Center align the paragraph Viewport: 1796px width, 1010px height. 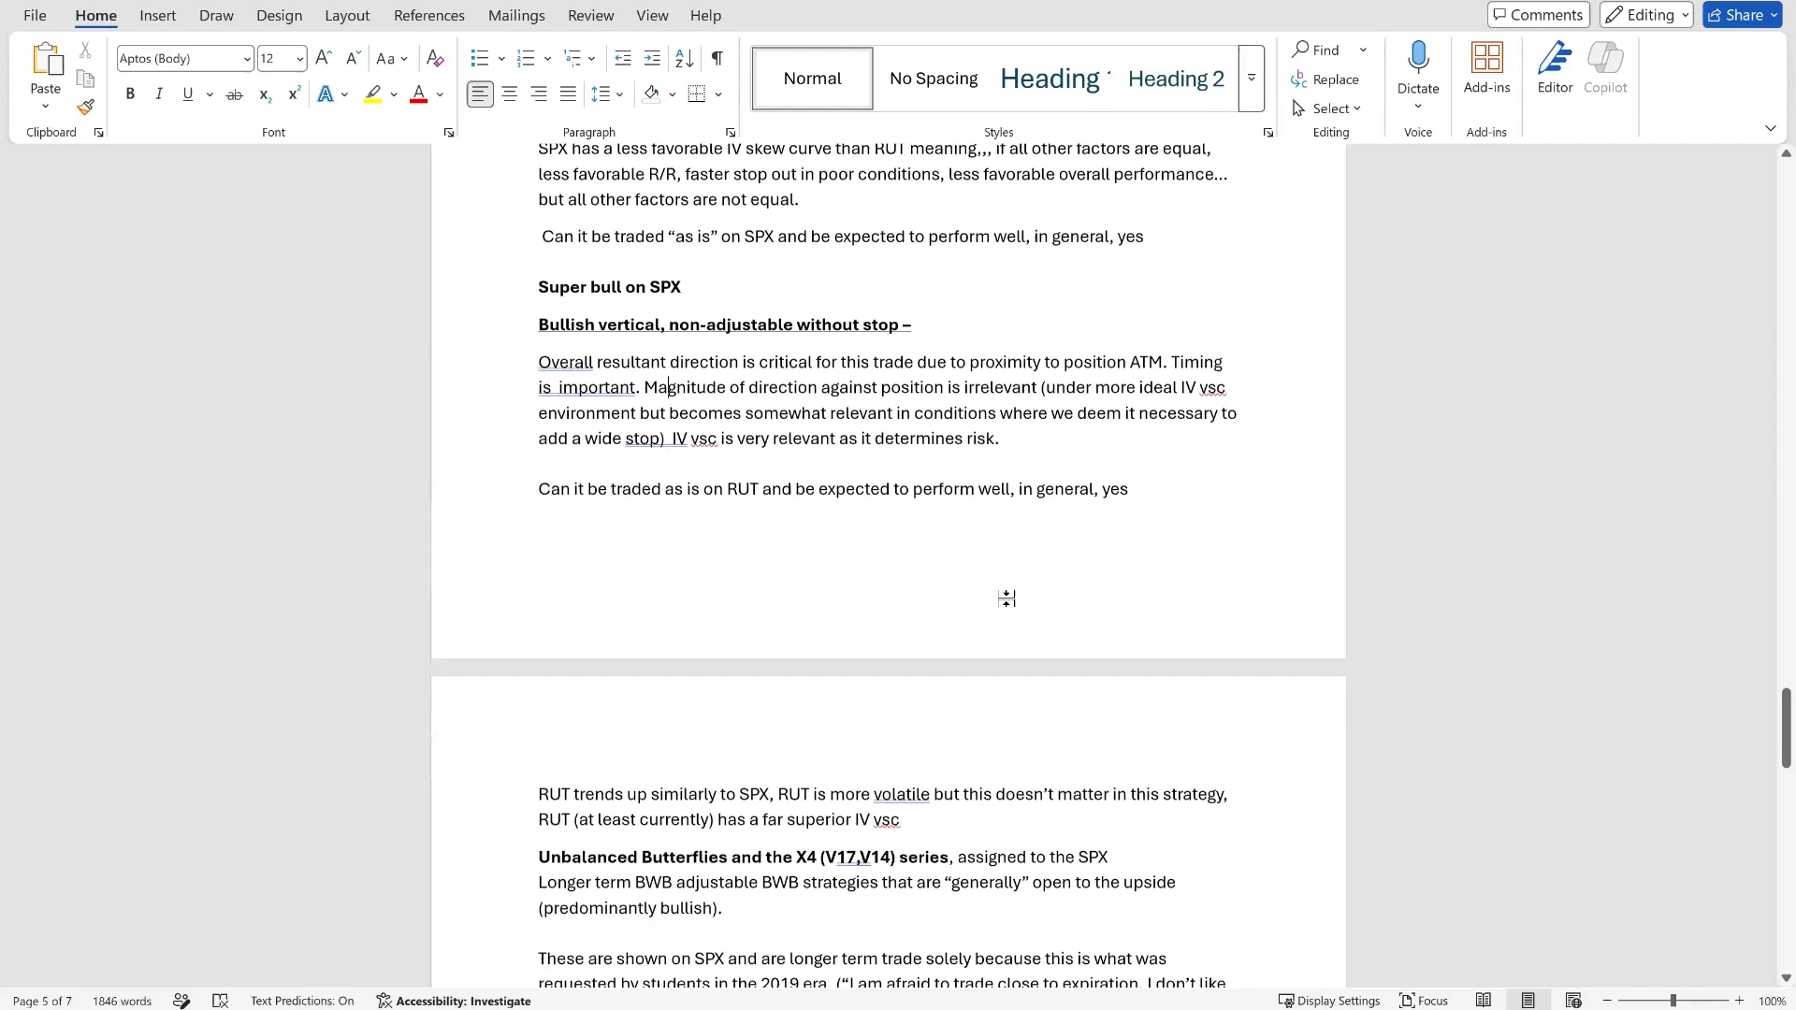point(510,94)
